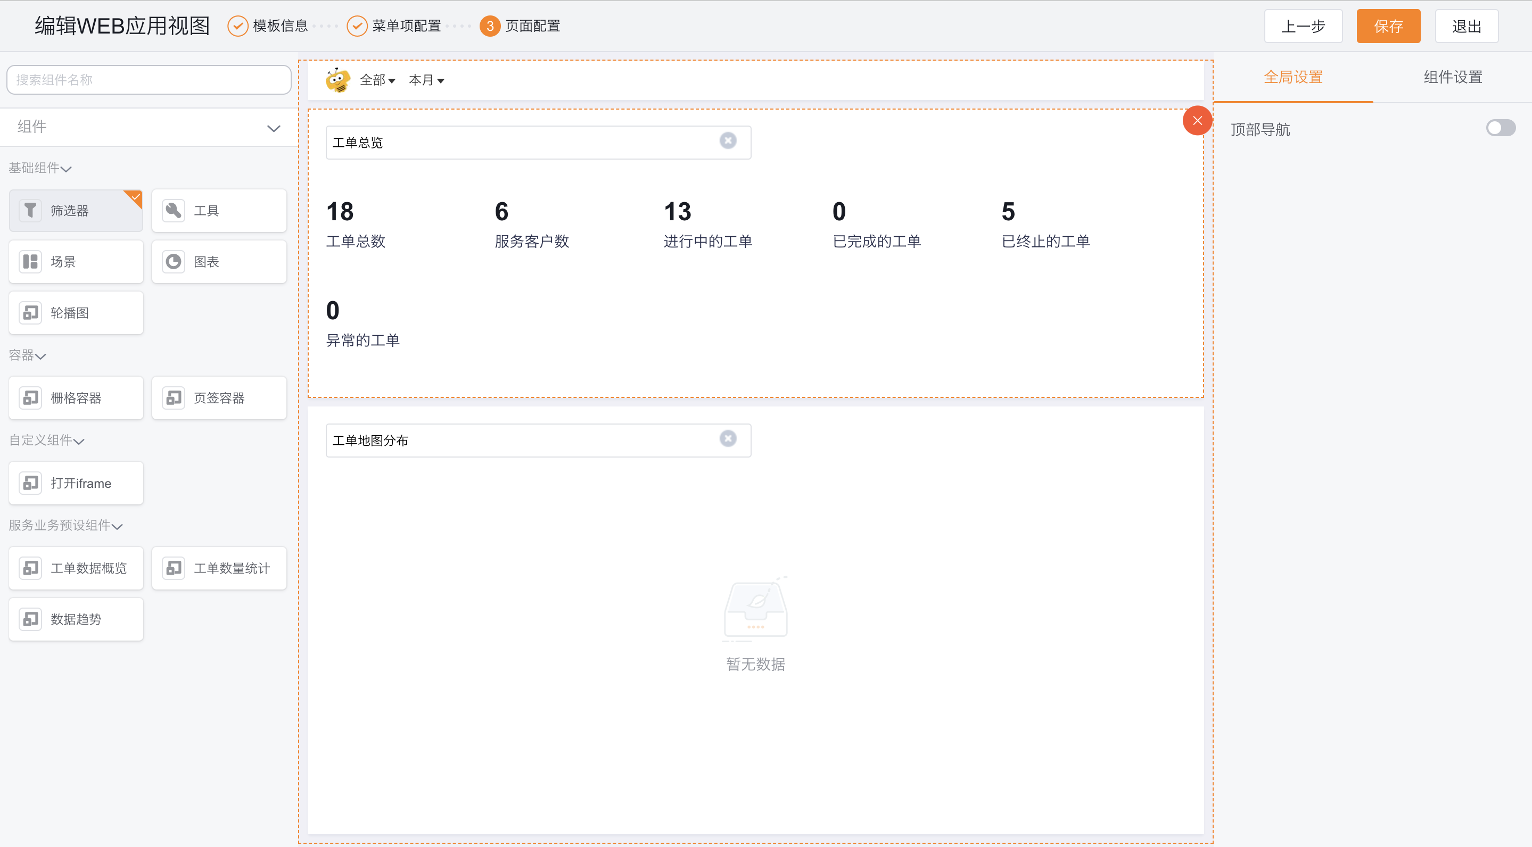The width and height of the screenshot is (1532, 847).
Task: Switch to the 组件设置 tab
Action: pyautogui.click(x=1452, y=77)
